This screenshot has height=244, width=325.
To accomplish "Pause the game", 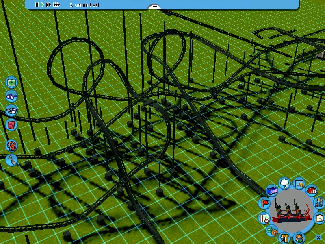I will tap(37, 5).
